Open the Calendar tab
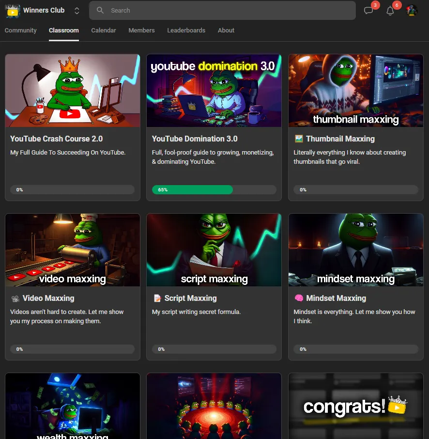Image resolution: width=429 pixels, height=439 pixels. tap(104, 30)
